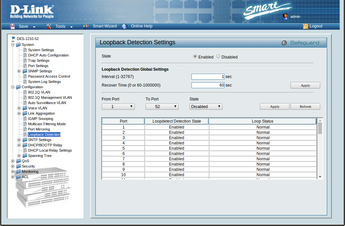Viewport: 345px width, 226px height.
Task: Click the Online Help globe icon
Action: (x=124, y=26)
